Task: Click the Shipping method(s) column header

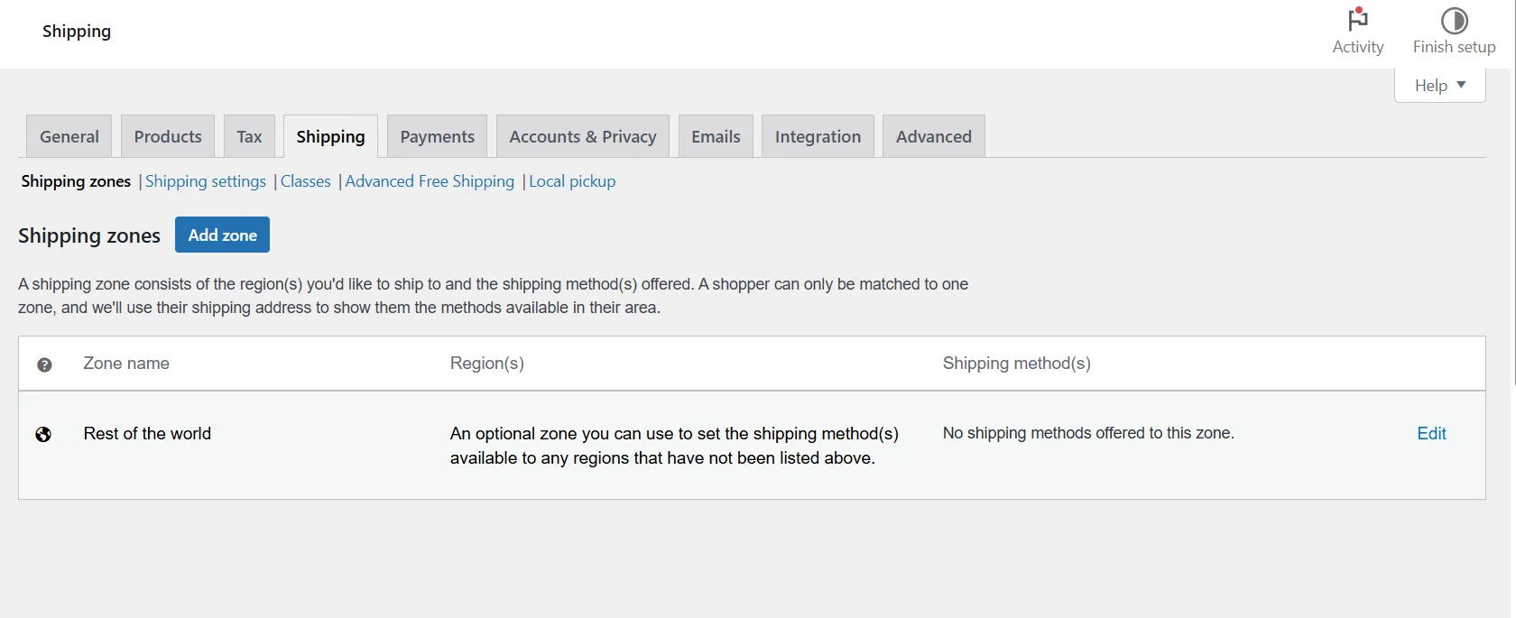Action: point(1017,364)
